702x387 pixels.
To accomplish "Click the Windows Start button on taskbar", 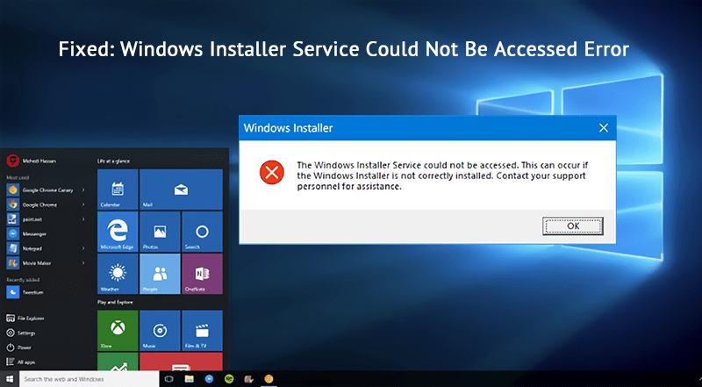I will point(10,379).
